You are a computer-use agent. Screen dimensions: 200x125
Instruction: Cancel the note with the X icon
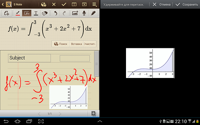click(x=54, y=4)
